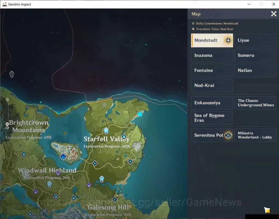Open the Sumeru map region
Image resolution: width=279 pixels, height=219 pixels.
point(255,55)
